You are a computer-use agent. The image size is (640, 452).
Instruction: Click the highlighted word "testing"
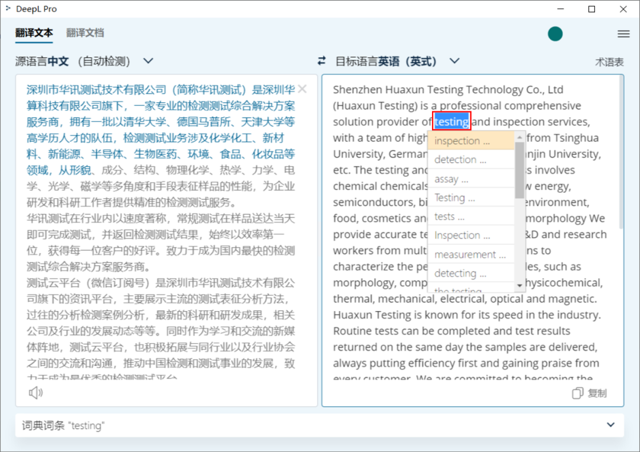(x=452, y=121)
